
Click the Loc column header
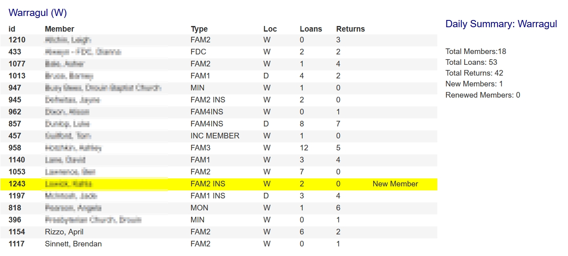(x=270, y=29)
